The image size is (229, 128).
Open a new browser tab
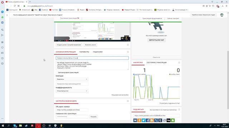click(30, 2)
